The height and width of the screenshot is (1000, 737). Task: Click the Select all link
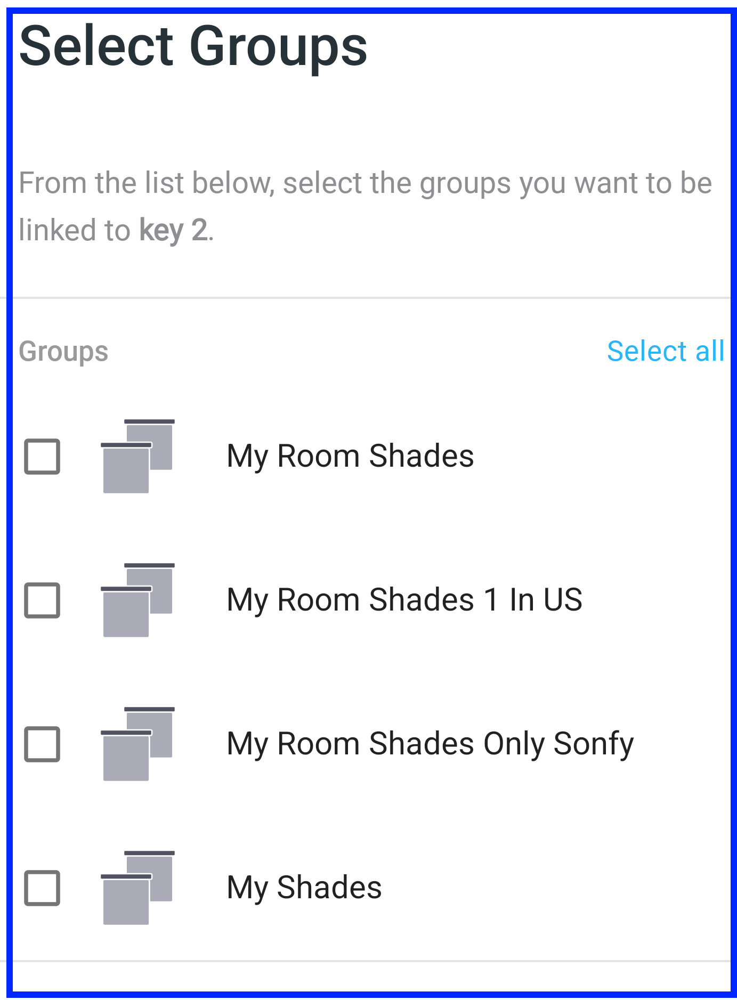pyautogui.click(x=666, y=351)
